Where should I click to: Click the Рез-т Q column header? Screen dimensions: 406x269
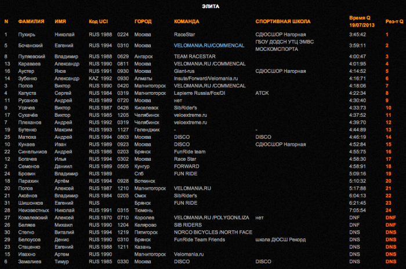(x=394, y=21)
